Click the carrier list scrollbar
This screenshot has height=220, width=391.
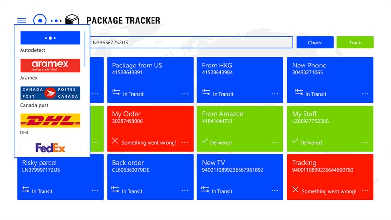coord(85,49)
